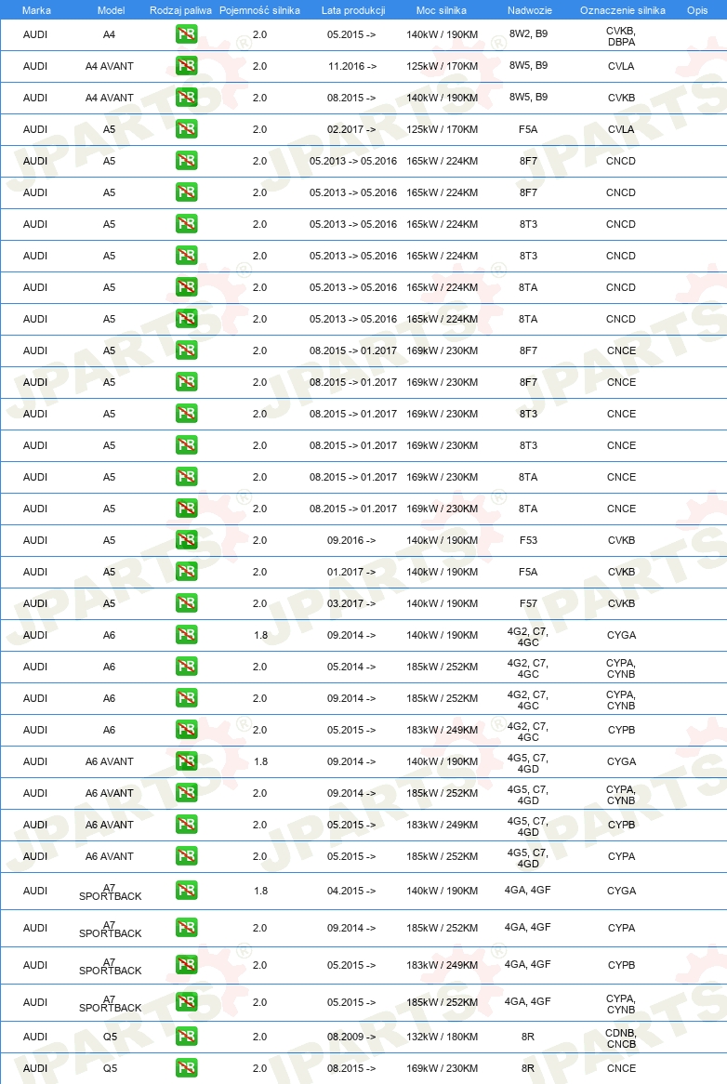Click the Rodzaj paliwa column header

point(180,10)
